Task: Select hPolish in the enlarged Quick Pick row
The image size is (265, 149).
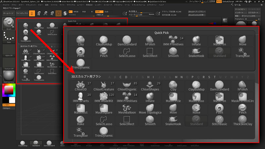Action: coord(150,41)
